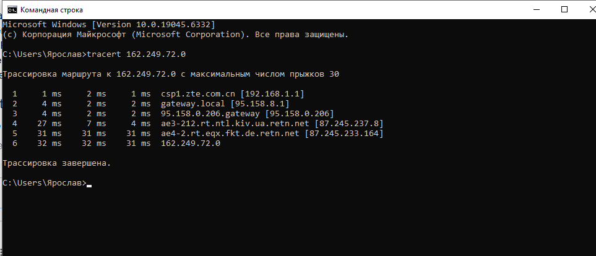This screenshot has height=256, width=596.
Task: Click the 95.158.0.206.gateway hostname in hop 3
Action: click(210, 114)
